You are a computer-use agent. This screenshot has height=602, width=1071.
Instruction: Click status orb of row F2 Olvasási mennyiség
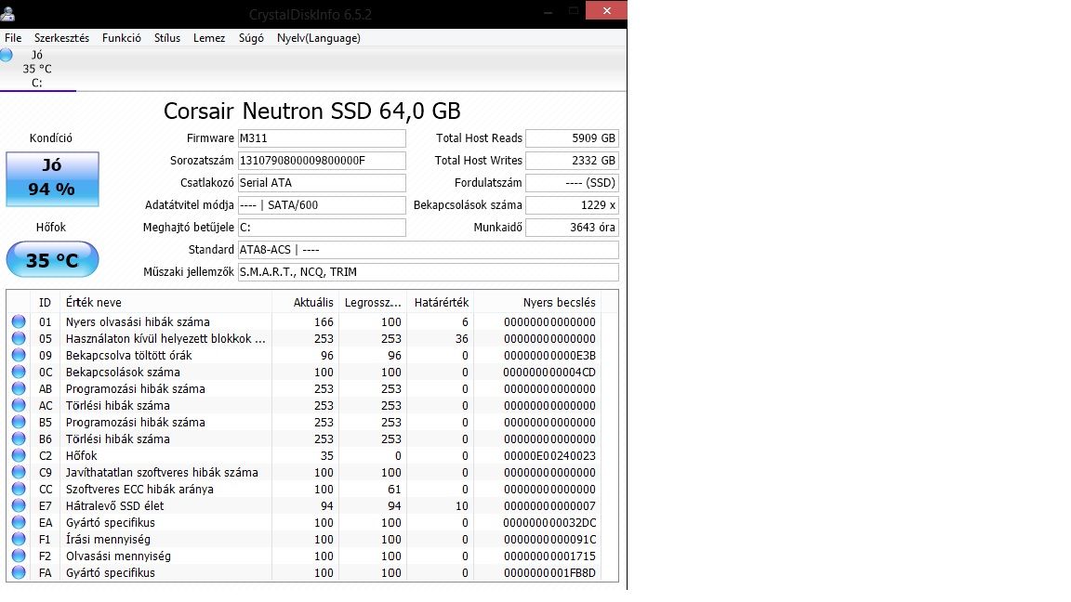pos(19,556)
